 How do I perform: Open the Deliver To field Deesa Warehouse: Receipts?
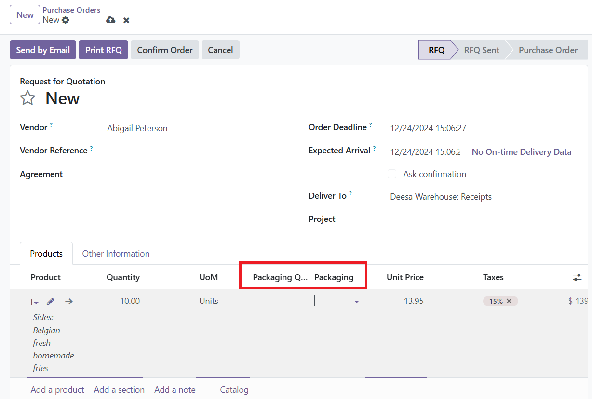click(x=441, y=197)
